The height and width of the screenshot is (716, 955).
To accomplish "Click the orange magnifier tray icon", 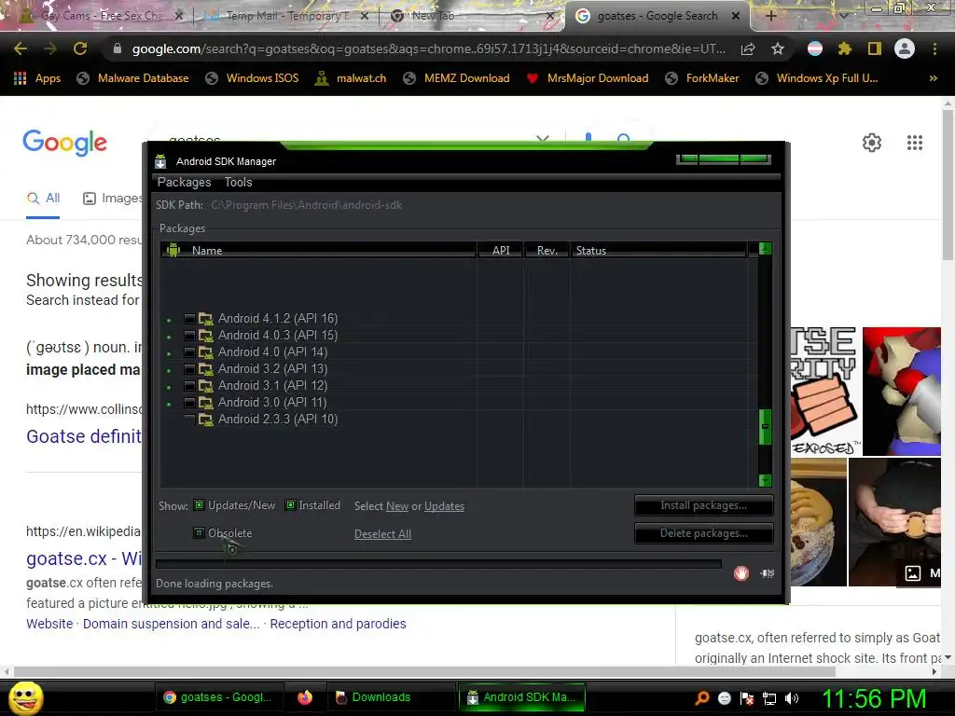I will pos(702,698).
